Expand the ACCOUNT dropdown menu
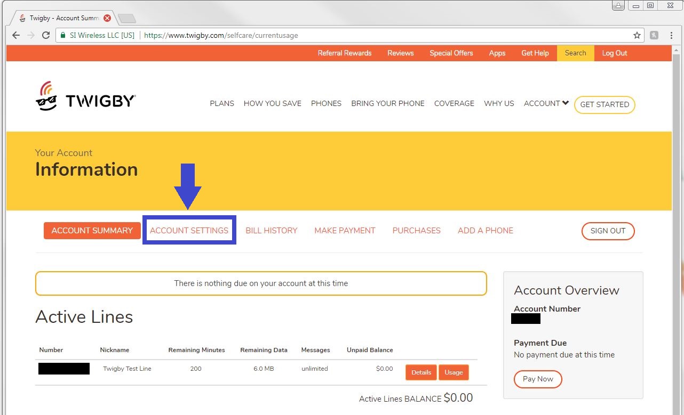 pyautogui.click(x=546, y=103)
